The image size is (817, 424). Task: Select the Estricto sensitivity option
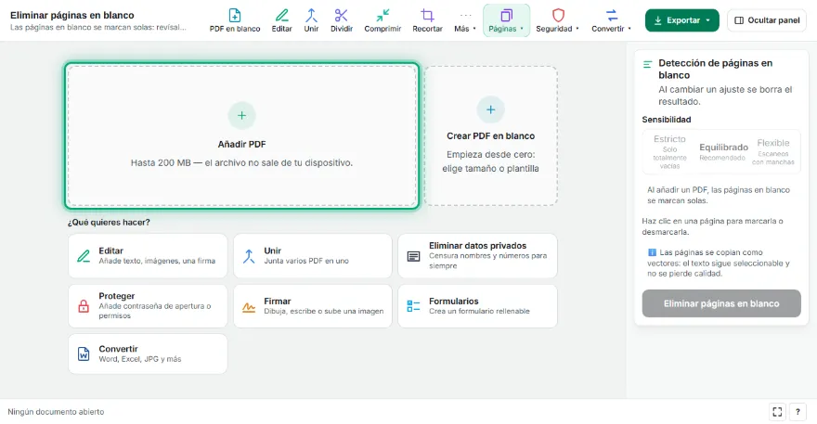coord(670,151)
